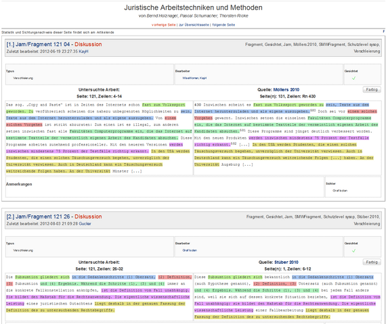Open Bearbeiter 'WiseWoman' link
Viewport: 386px width, 324px height.
click(x=190, y=78)
